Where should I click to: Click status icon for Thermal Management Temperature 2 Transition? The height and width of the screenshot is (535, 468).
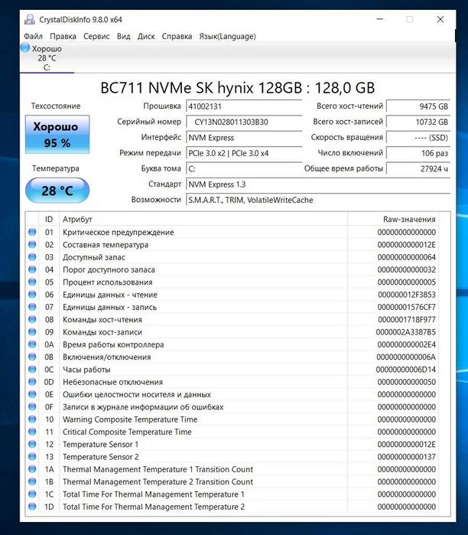(32, 481)
